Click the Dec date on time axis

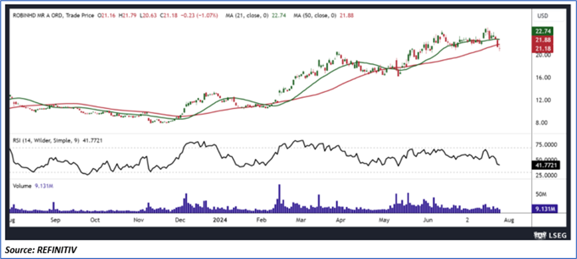click(180, 220)
